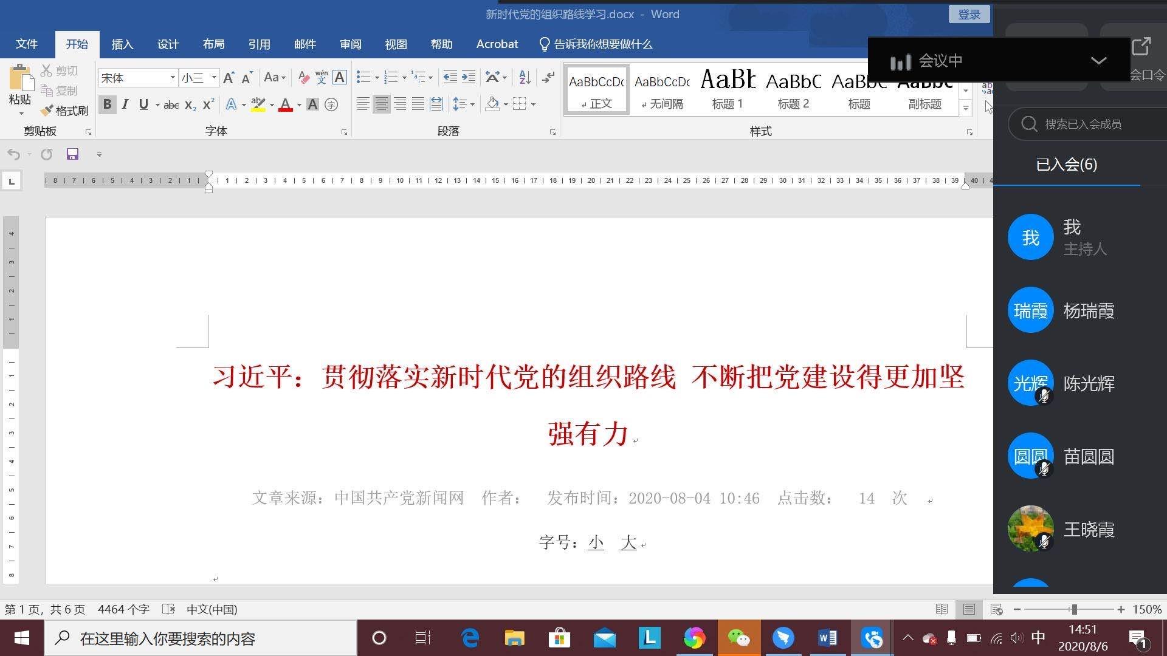Open the font size dropdown showing 小三
The image size is (1167, 656).
point(214,78)
